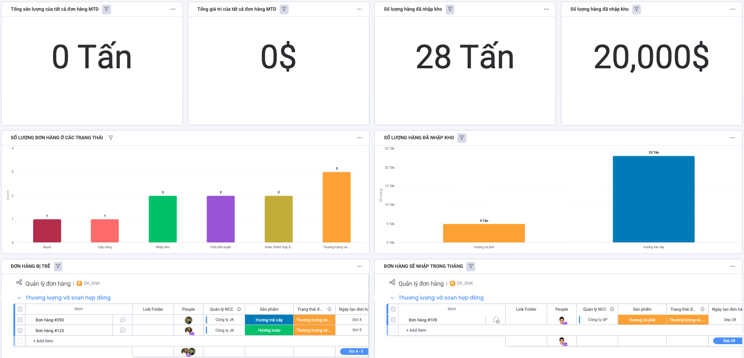Open three-dot menu of '0 Tấn' widget
This screenshot has width=744, height=358.
tap(173, 9)
